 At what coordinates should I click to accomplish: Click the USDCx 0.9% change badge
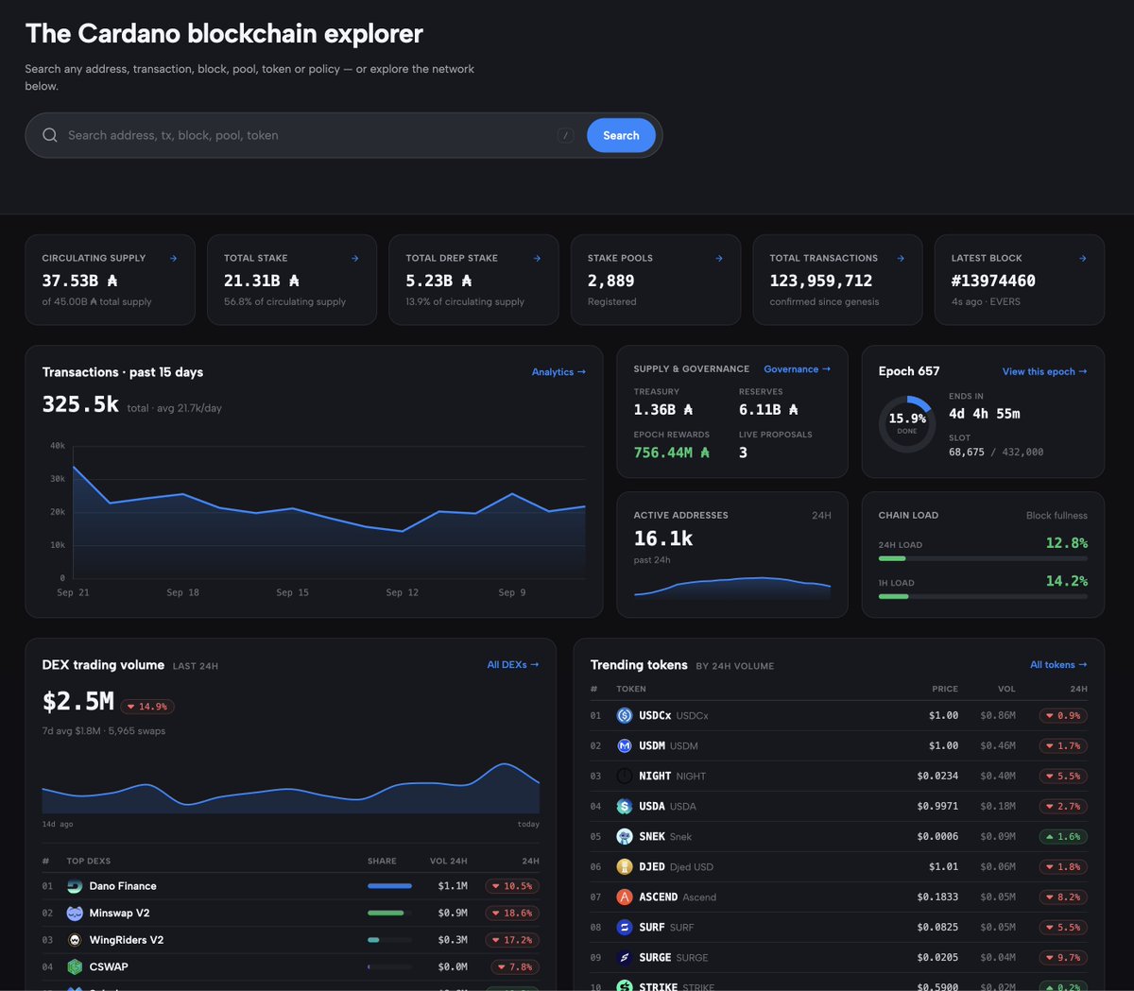coord(1063,716)
